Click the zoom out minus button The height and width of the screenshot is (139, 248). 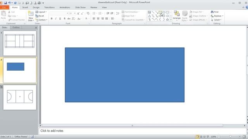coord(219,137)
